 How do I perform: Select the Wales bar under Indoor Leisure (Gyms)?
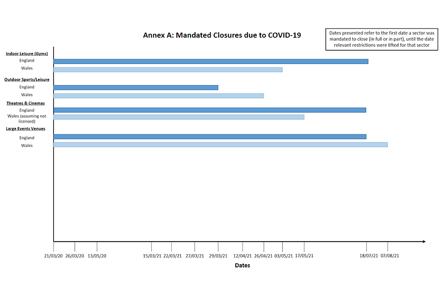(168, 70)
